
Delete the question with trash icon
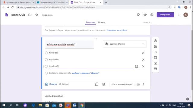[103, 84]
